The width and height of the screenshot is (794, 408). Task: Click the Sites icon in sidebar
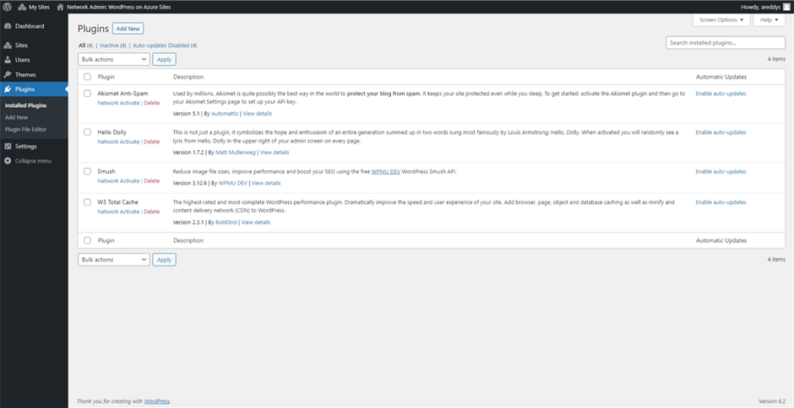pos(8,46)
